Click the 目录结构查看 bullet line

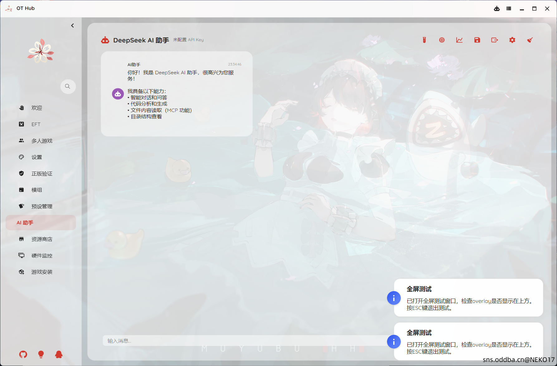145,116
